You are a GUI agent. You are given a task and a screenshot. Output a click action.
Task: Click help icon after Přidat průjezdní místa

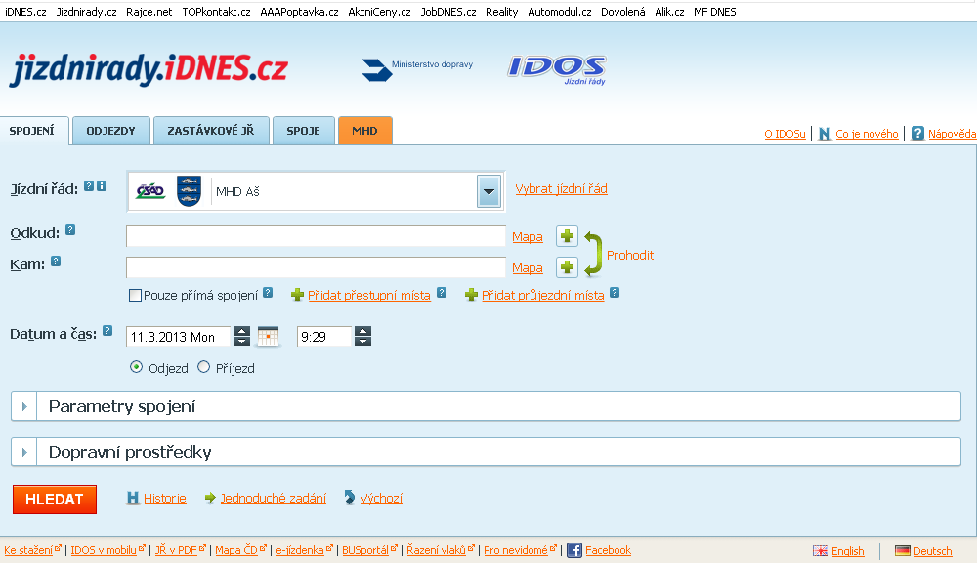[x=615, y=293]
